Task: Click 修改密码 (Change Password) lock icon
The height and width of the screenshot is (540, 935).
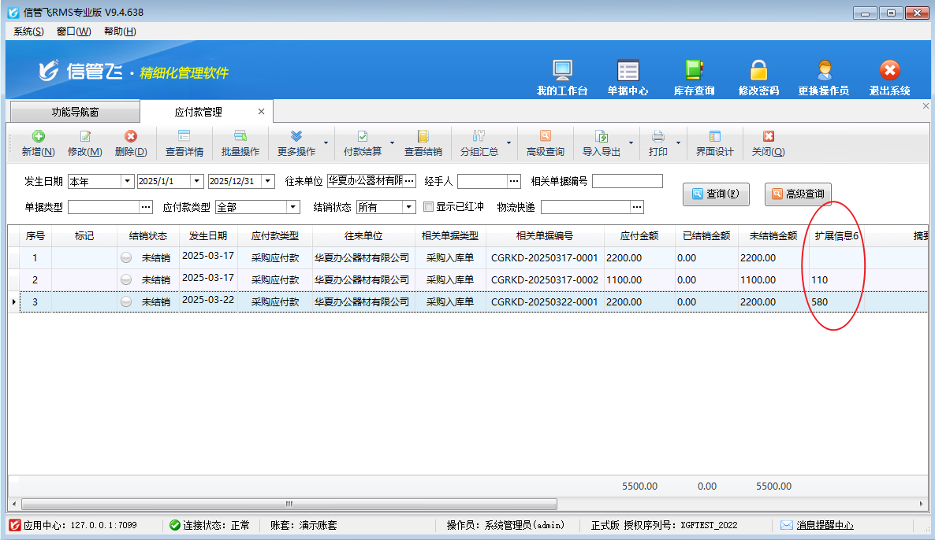Action: pos(758,71)
